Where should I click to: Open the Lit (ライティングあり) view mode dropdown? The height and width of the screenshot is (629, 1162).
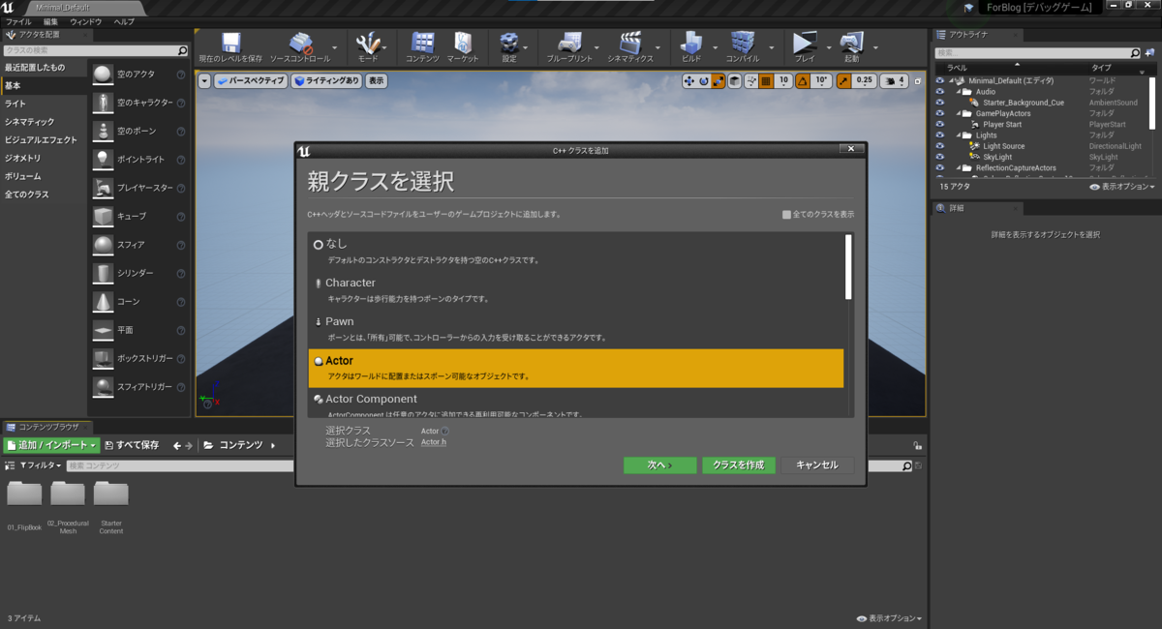(326, 81)
